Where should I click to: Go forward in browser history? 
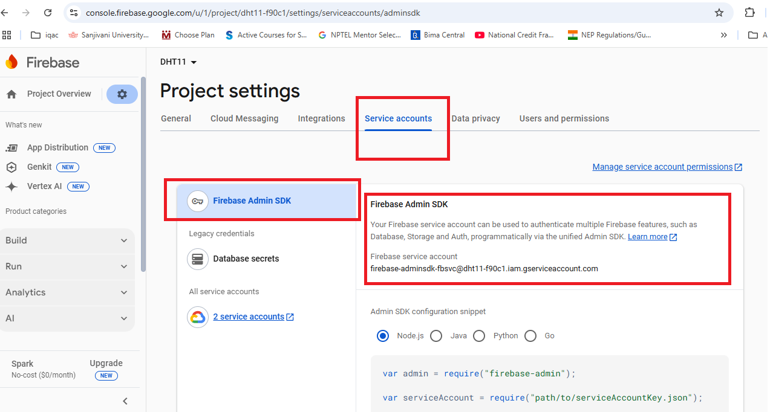tap(26, 13)
